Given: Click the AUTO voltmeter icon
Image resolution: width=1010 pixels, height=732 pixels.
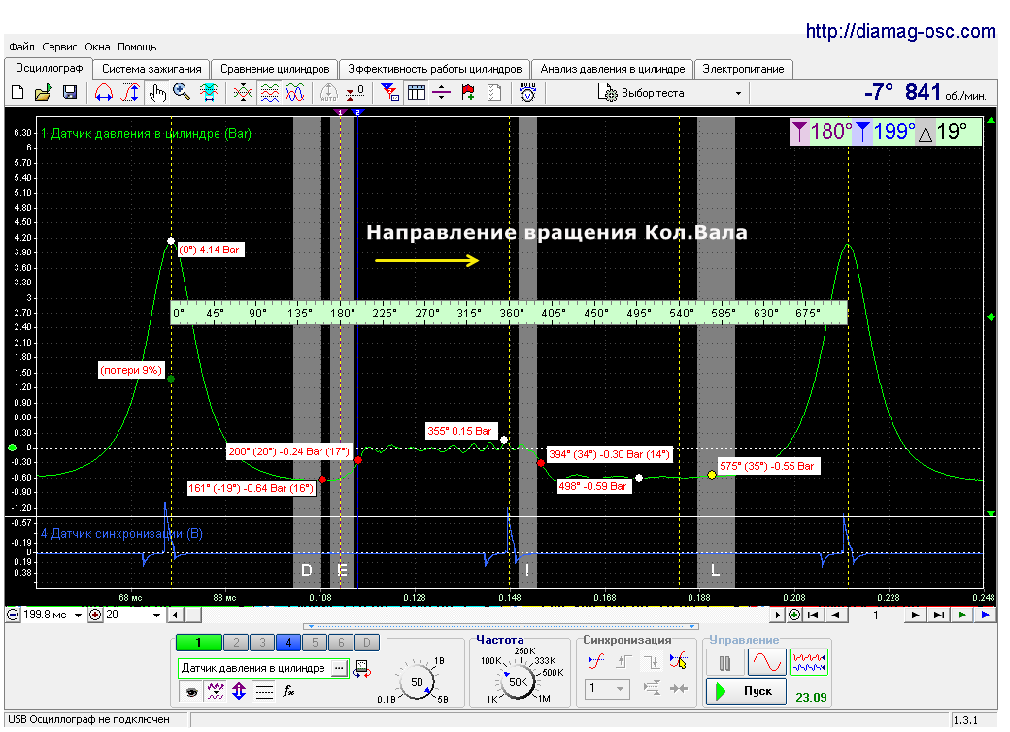Looking at the screenshot, I should pyautogui.click(x=527, y=92).
